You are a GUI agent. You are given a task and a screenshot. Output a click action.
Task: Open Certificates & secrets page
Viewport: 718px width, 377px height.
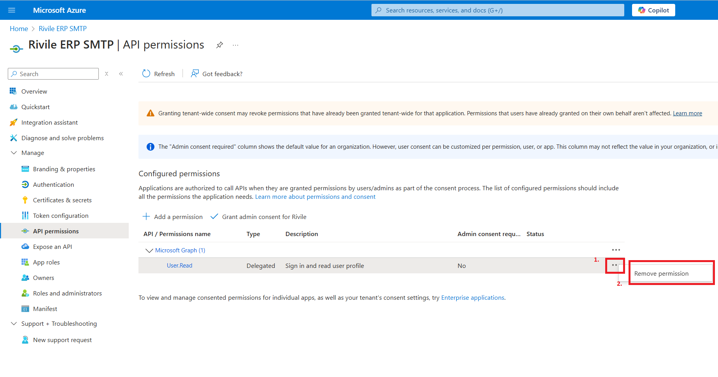62,200
